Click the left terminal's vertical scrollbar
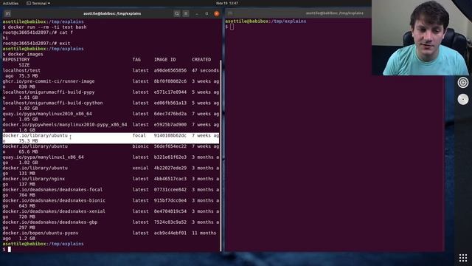 tap(221, 155)
